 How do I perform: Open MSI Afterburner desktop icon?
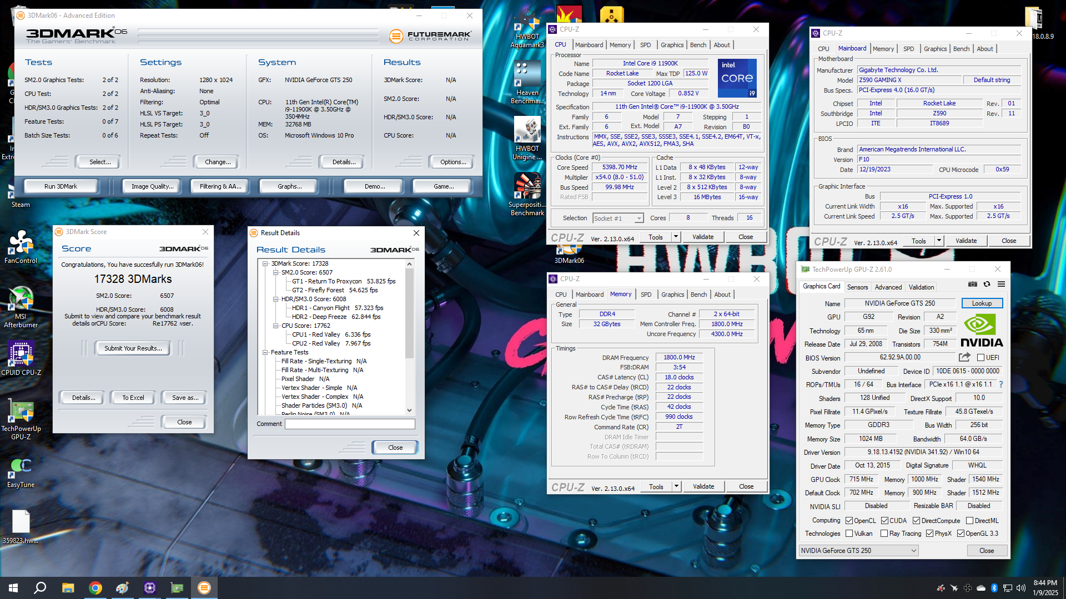21,307
